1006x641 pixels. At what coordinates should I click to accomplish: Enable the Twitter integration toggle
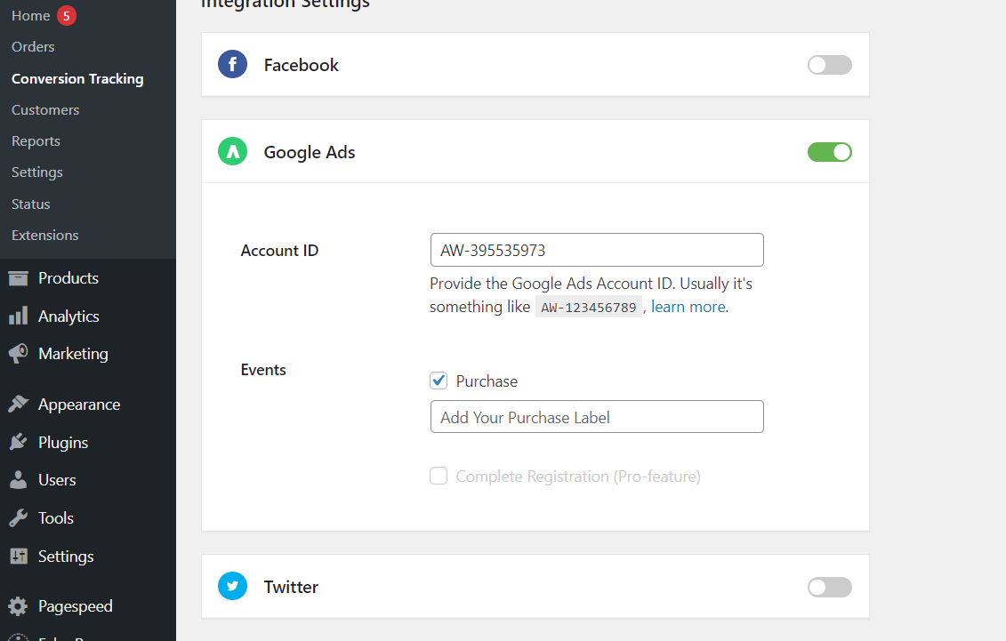(829, 587)
